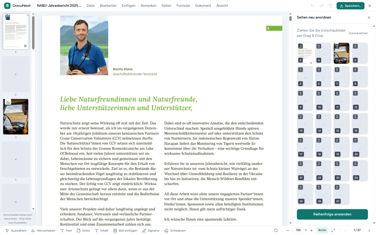Select the page 1 thumbnail in the left sidebar
The width and height of the screenshot is (376, 235).
click(16, 32)
